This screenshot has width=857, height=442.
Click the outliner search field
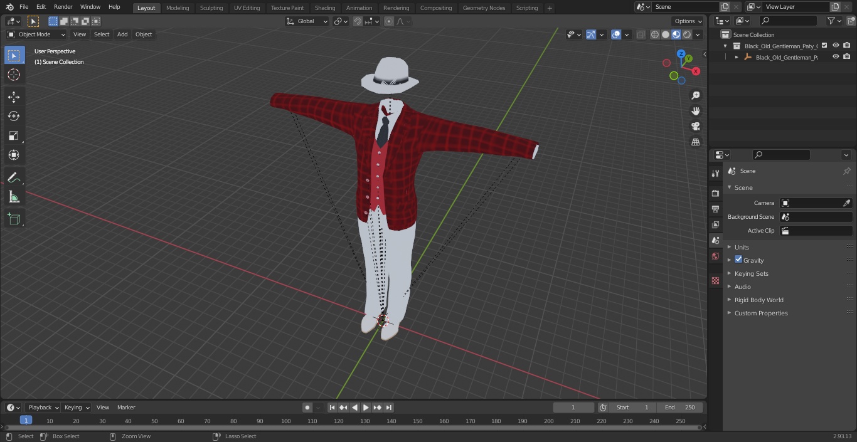(788, 21)
